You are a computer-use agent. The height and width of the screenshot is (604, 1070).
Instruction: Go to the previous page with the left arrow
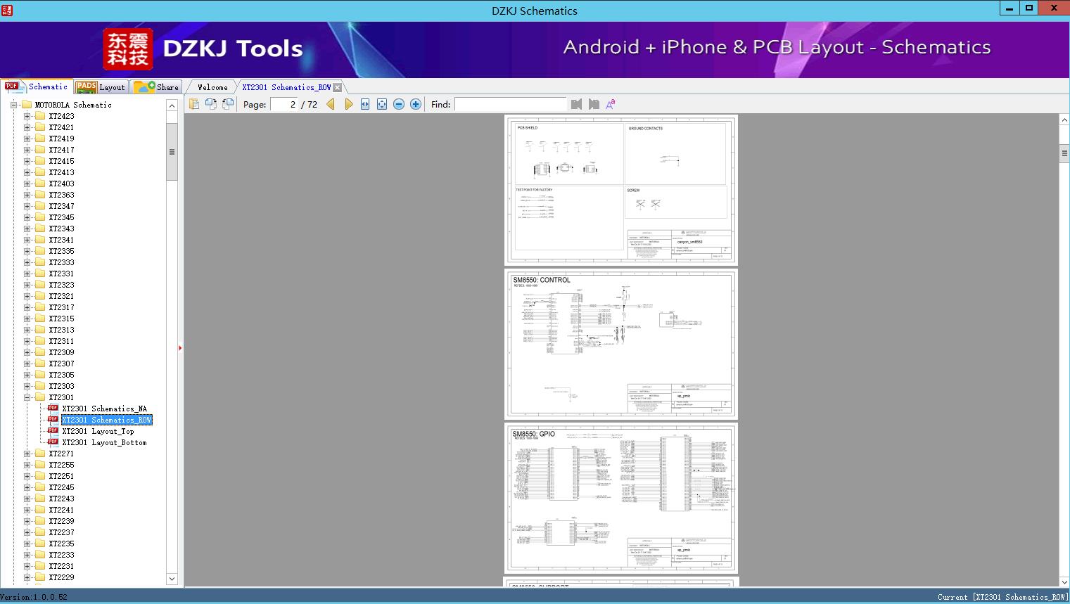[331, 104]
